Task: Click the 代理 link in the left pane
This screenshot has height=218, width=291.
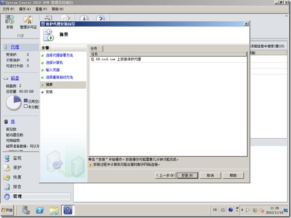Action: coord(15,47)
